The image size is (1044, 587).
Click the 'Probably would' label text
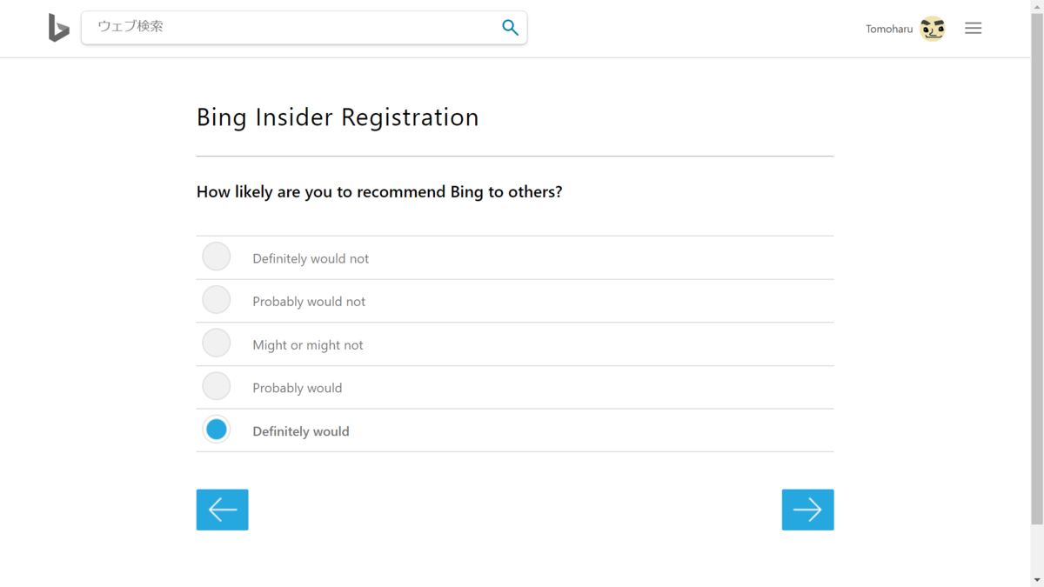point(298,388)
